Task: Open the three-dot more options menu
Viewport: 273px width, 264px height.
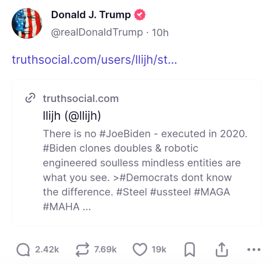Action: (x=253, y=250)
